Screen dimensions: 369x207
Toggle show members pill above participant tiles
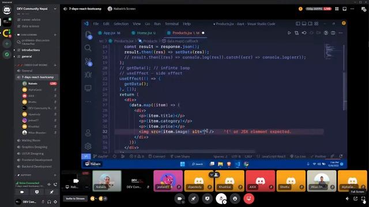(x=214, y=175)
